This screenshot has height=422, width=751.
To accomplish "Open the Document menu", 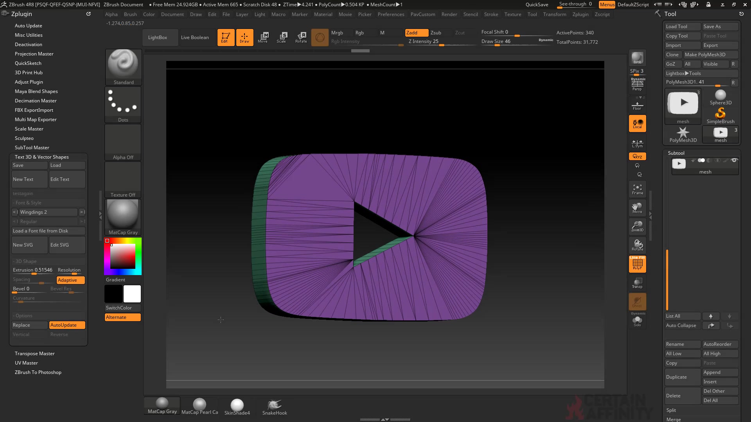I will point(172,14).
